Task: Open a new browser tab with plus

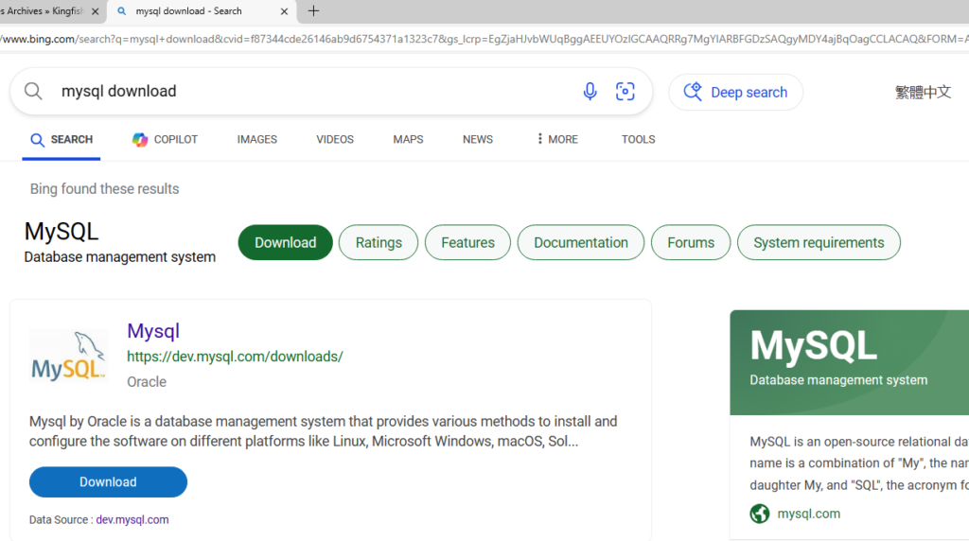Action: click(313, 10)
